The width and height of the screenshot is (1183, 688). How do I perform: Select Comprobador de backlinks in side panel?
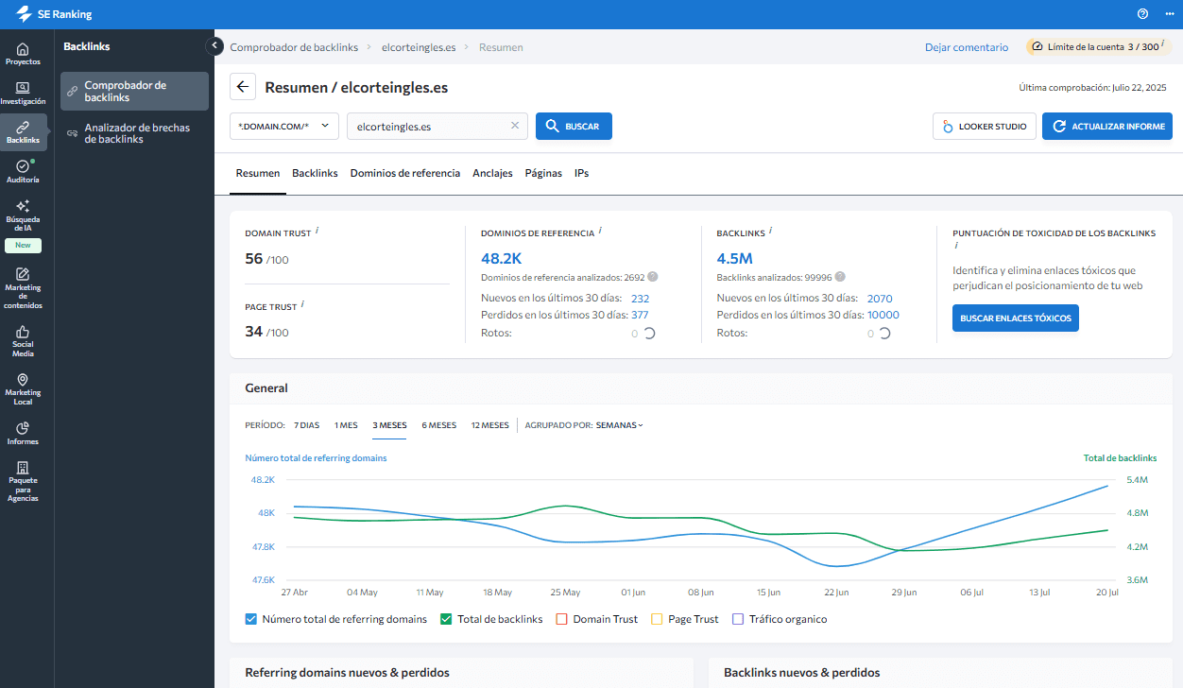click(134, 92)
